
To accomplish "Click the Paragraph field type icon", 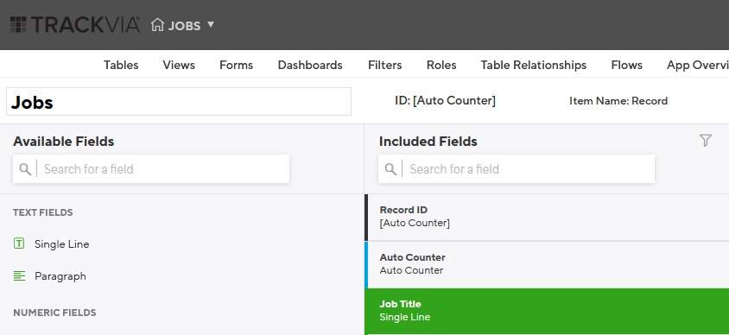I will [x=19, y=276].
